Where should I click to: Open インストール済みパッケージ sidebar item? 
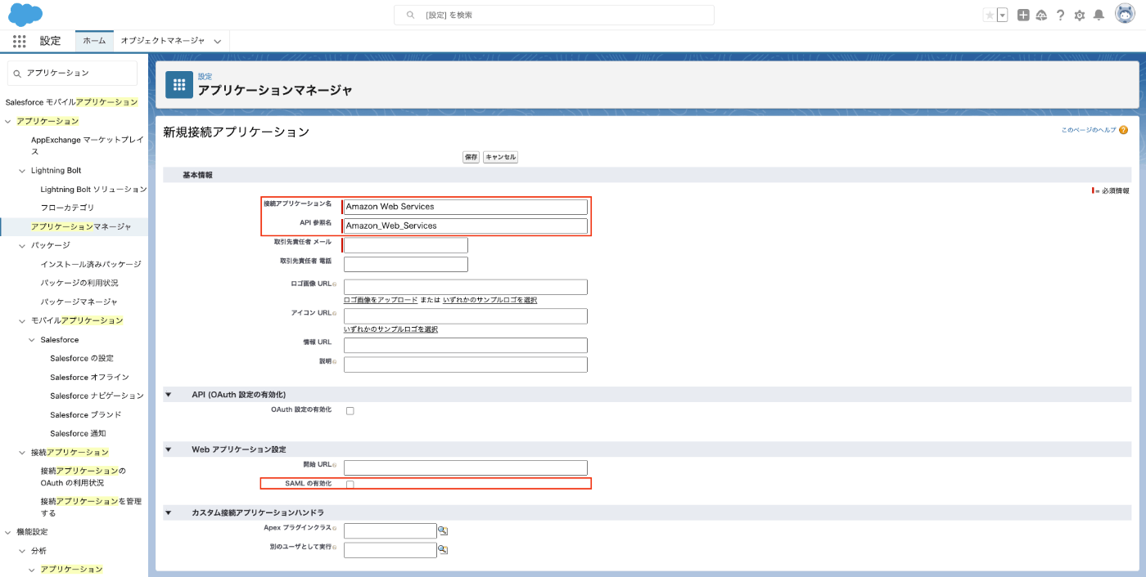[91, 264]
